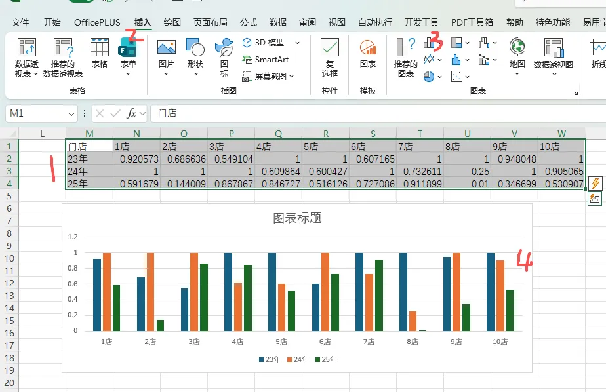This screenshot has height=392, width=606.
Task: Expand the combo chart dropdown arrow
Action: point(495,60)
